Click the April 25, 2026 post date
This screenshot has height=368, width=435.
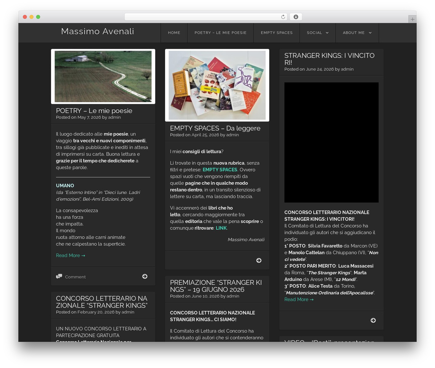point(205,135)
